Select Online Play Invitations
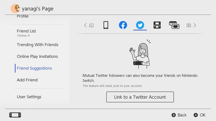216x121 pixels. (x=37, y=56)
